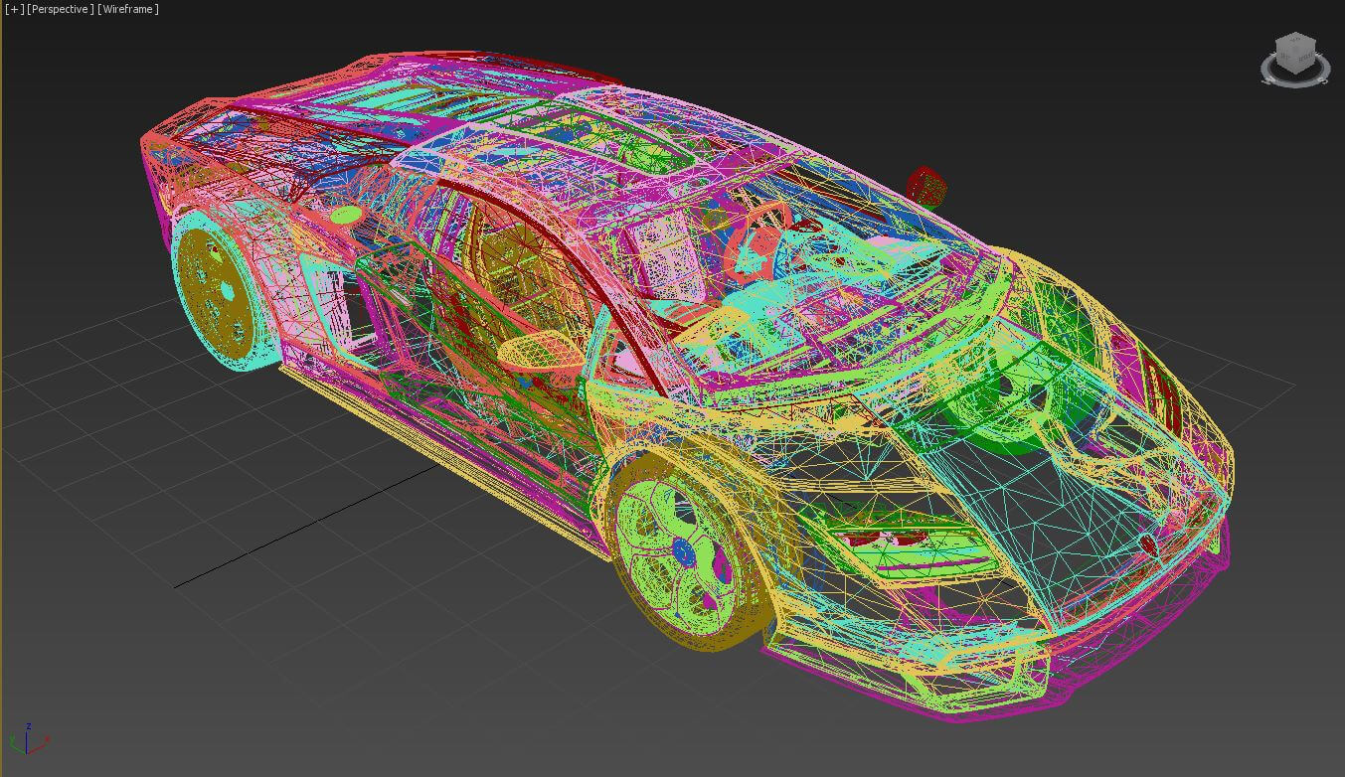This screenshot has width=1345, height=777.
Task: Open the Wireframe shading label menu
Action: coord(128,9)
